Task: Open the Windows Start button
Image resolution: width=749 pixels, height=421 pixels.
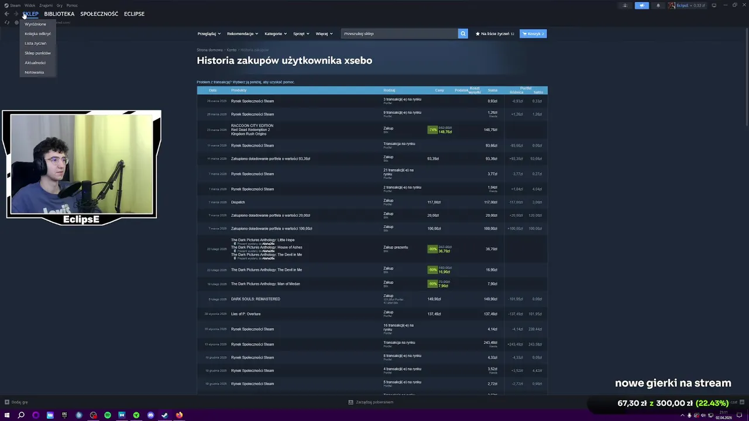Action: point(7,415)
